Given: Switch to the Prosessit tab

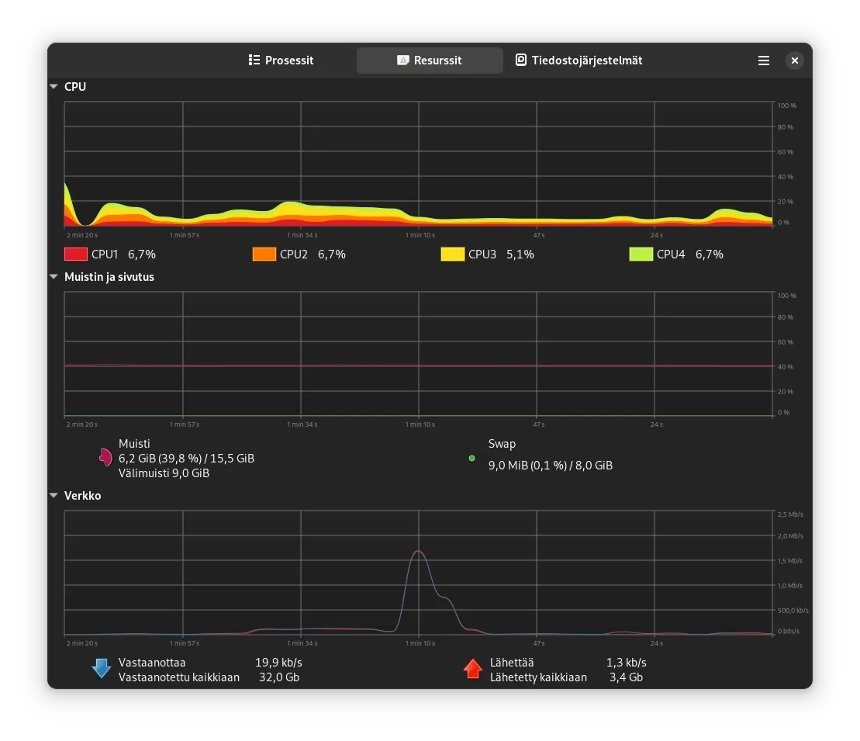Looking at the screenshot, I should click(x=281, y=61).
